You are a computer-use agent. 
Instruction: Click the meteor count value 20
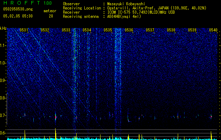tap(51, 16)
